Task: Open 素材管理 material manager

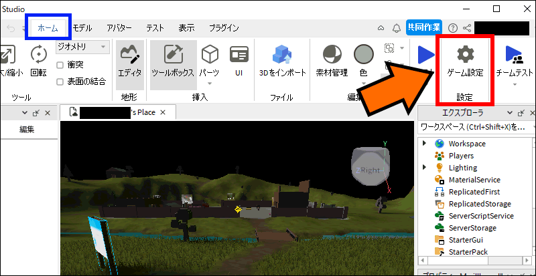Action: [x=332, y=61]
